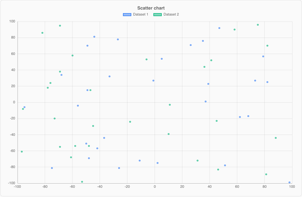Screen dimensions: 302x197
Task: Toggle Dataset 1 visibility via legend label
Action: (x=141, y=14)
